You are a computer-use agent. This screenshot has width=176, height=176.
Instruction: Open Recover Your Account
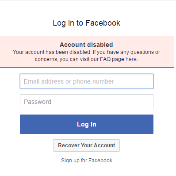pos(86,145)
